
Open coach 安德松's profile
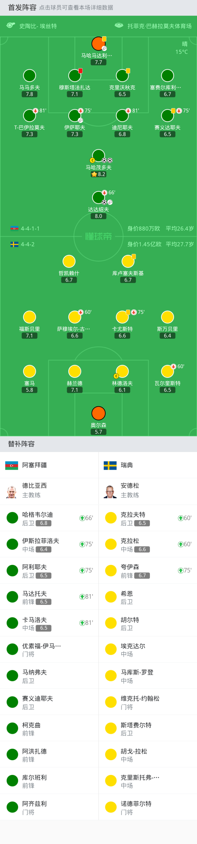coord(110,491)
